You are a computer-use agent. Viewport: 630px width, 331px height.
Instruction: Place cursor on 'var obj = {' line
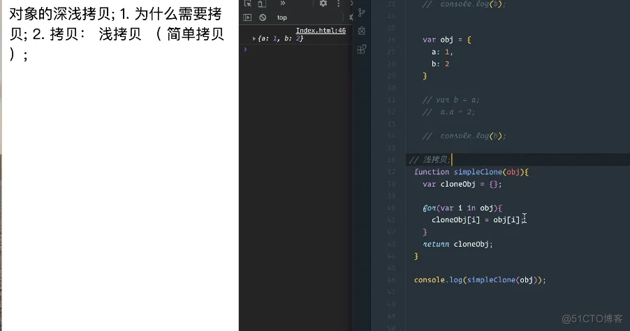pyautogui.click(x=447, y=40)
